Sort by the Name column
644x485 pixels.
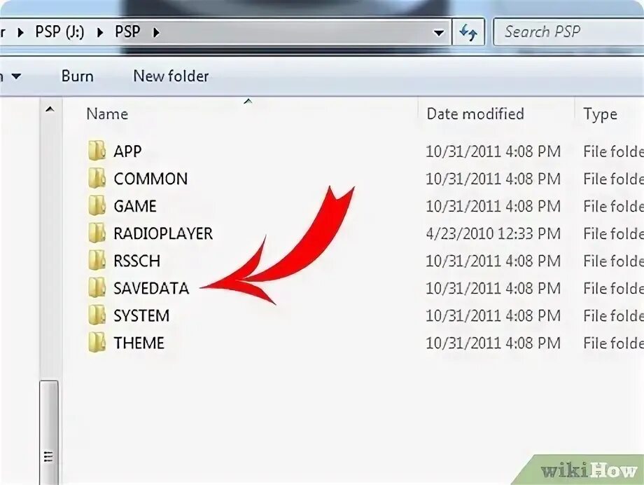107,114
